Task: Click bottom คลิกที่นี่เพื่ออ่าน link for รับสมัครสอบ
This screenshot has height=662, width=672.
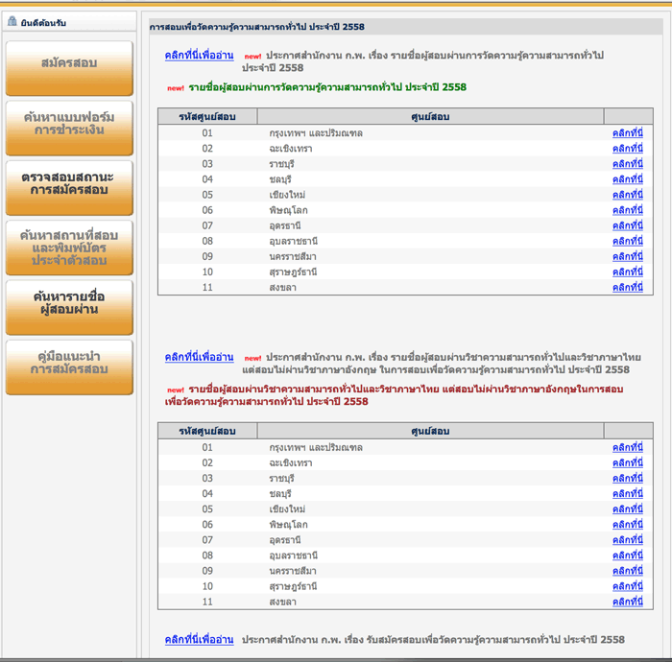Action: click(199, 639)
